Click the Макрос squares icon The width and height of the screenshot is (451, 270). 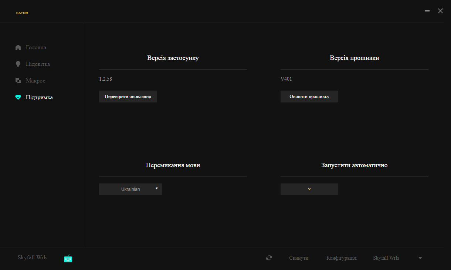18,81
